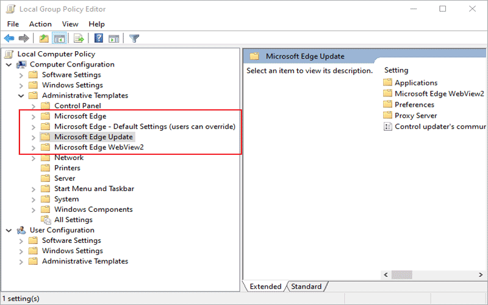Click the Local Computer Policy root label

point(56,54)
